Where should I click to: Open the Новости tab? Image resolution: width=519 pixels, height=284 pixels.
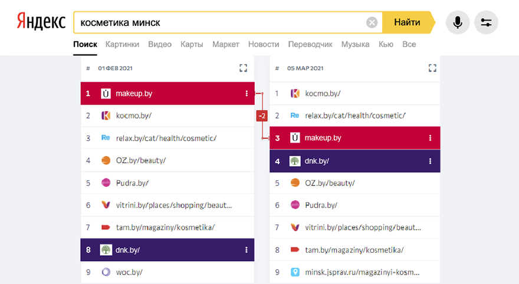(264, 44)
